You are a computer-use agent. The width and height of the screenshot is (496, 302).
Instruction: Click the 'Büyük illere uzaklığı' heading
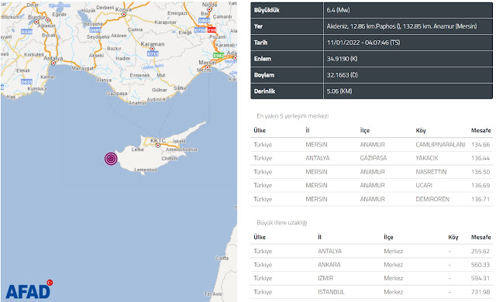282,222
